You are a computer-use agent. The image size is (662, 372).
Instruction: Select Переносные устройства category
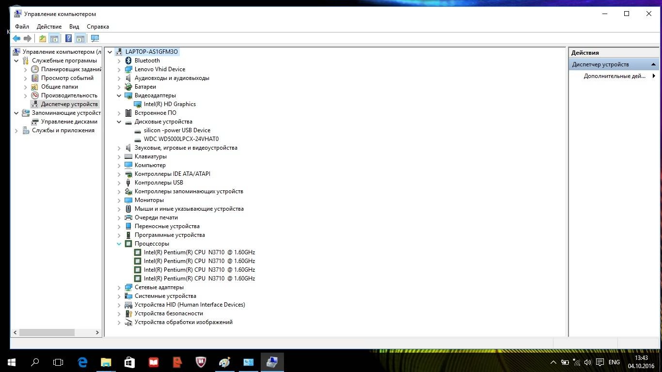(x=167, y=226)
